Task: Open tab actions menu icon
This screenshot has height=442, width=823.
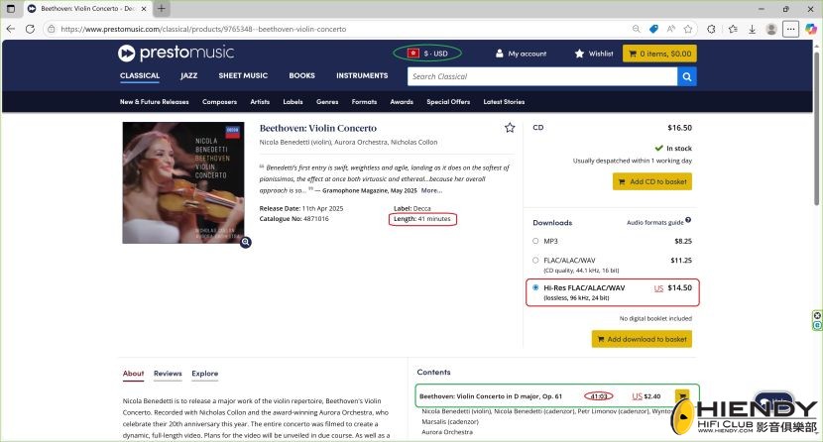Action: pyautogui.click(x=11, y=8)
